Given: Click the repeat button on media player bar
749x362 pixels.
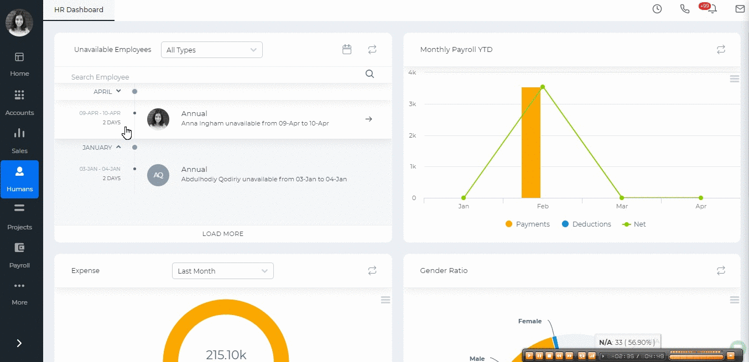Looking at the screenshot, I should click(581, 355).
